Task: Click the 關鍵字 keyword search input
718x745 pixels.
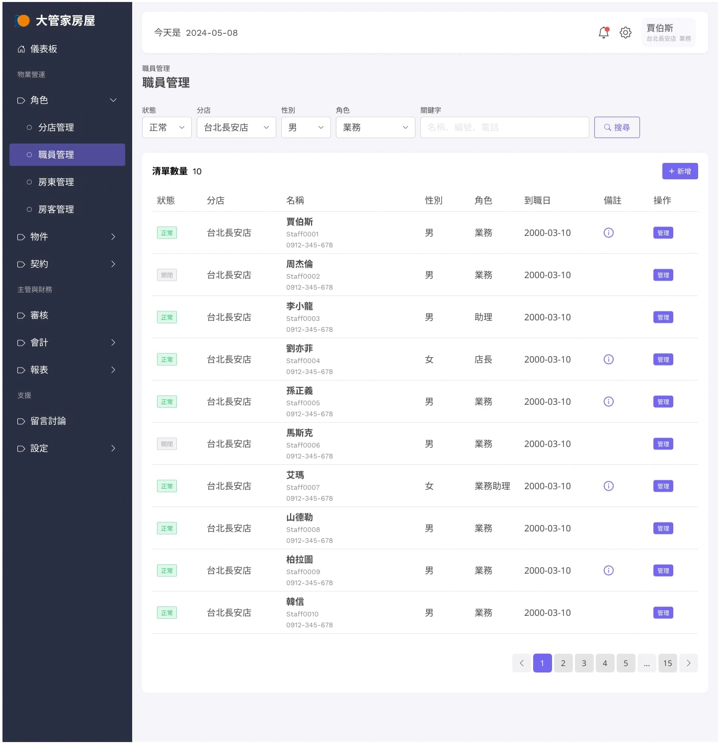Action: (x=504, y=127)
